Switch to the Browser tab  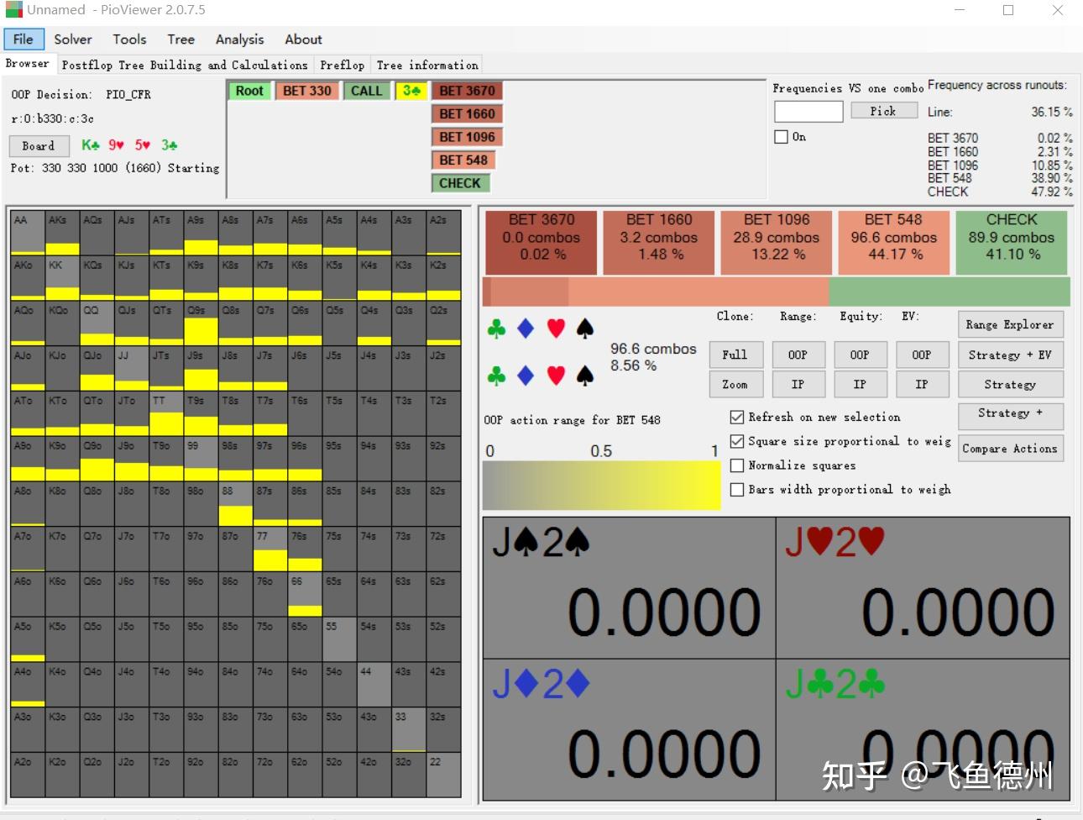pyautogui.click(x=28, y=64)
